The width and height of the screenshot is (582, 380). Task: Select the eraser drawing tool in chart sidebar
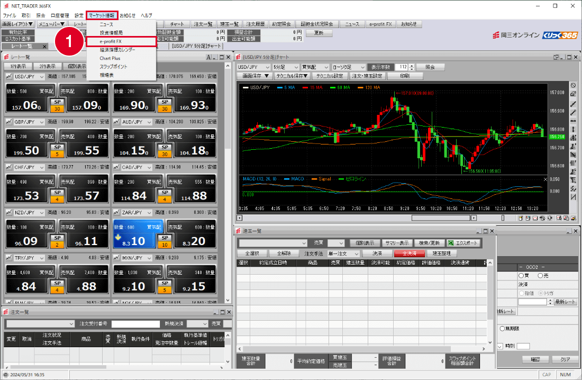click(x=573, y=94)
